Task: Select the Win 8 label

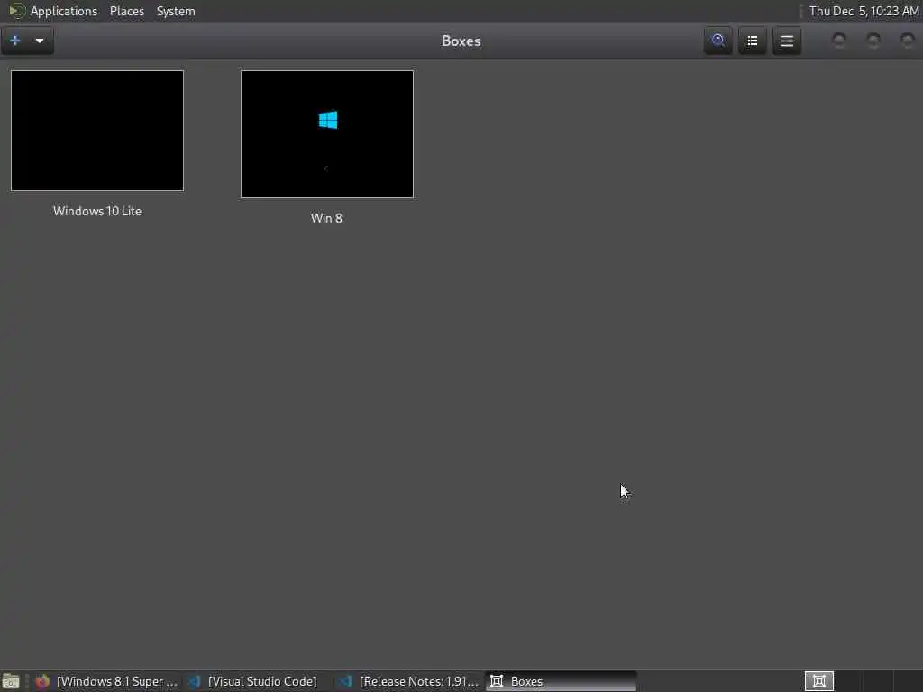Action: point(326,218)
